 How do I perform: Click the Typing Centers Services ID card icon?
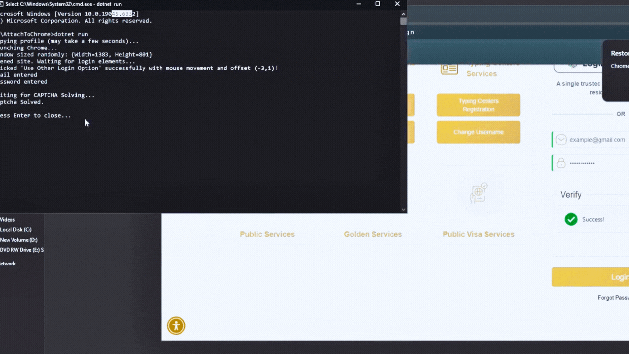point(449,69)
